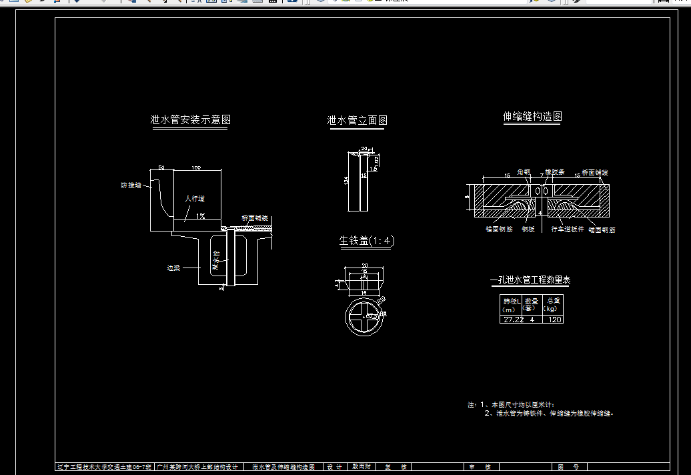The image size is (691, 475).
Task: Click the 一孔泄水管工程数量表 table title
Action: pos(530,280)
